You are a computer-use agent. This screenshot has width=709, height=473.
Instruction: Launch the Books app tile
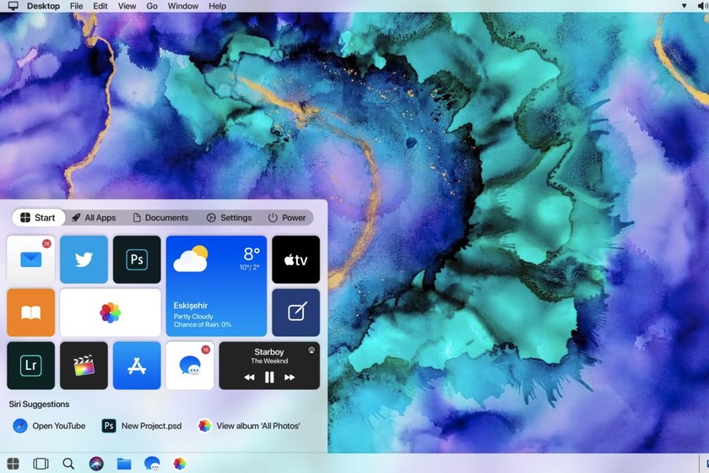pos(31,313)
